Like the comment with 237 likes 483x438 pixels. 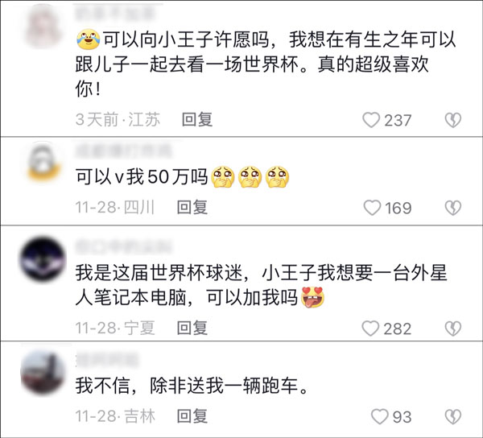(371, 120)
